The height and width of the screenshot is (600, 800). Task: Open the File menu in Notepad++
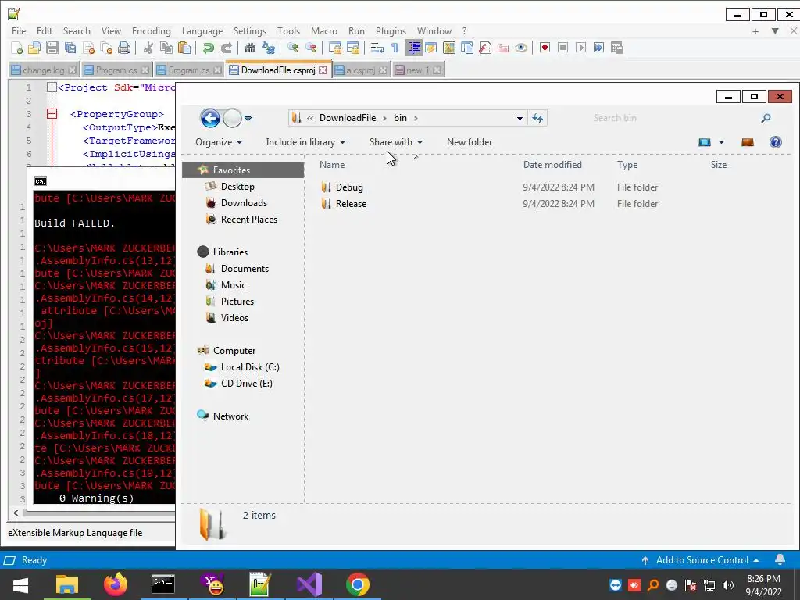pyautogui.click(x=19, y=31)
